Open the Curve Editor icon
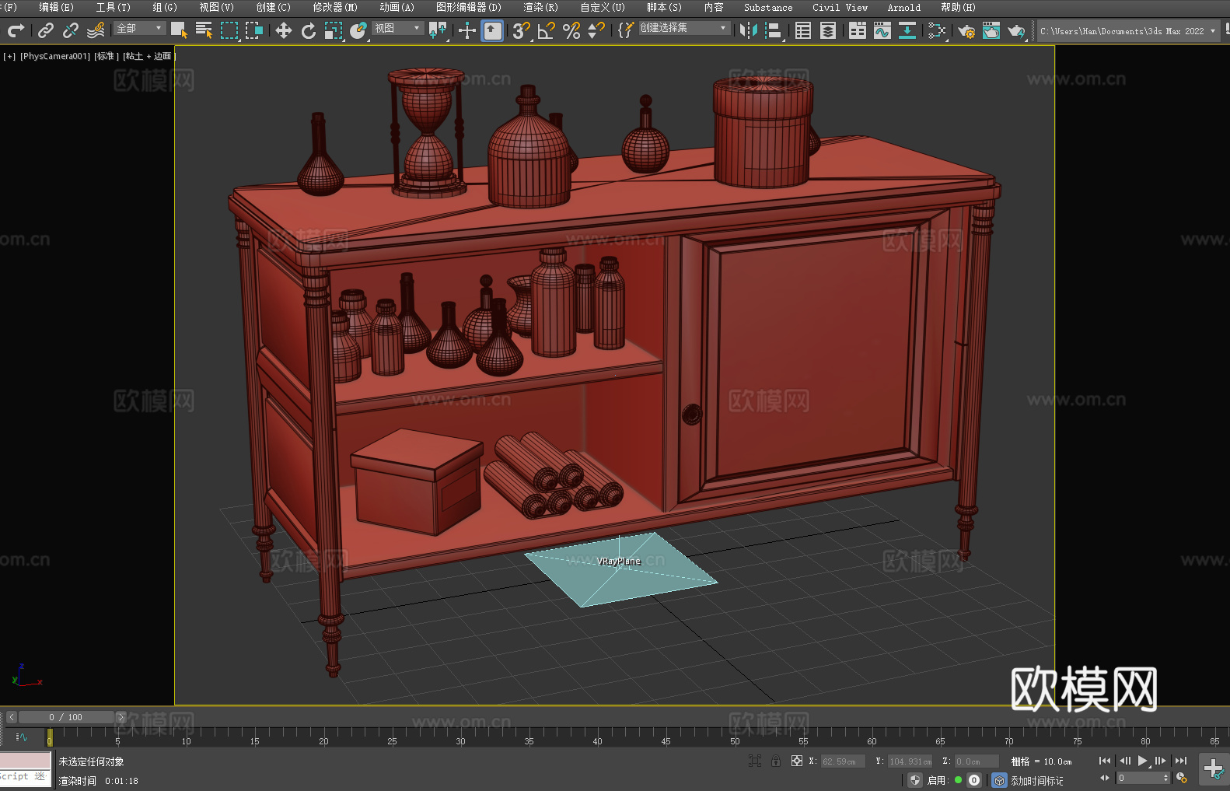The width and height of the screenshot is (1230, 791). (x=882, y=30)
